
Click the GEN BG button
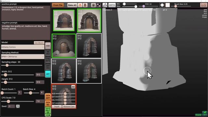(48, 103)
